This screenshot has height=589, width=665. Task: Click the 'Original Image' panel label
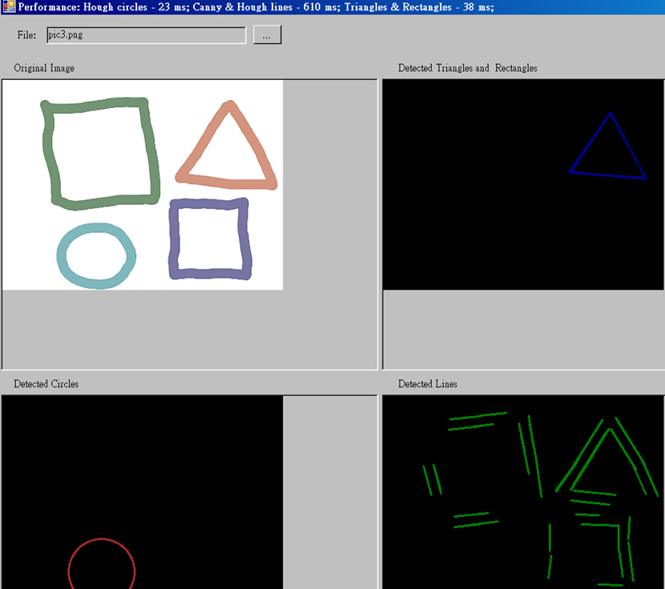[x=44, y=68]
